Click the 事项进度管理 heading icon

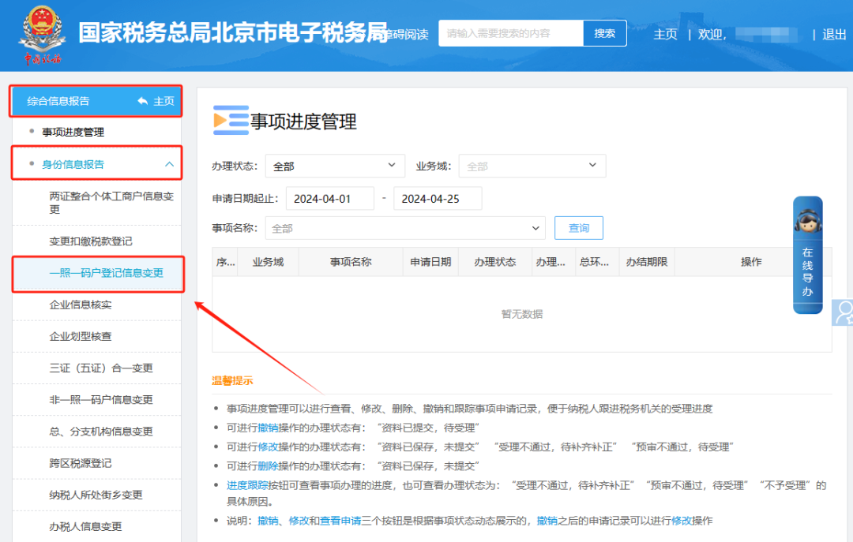[x=231, y=121]
